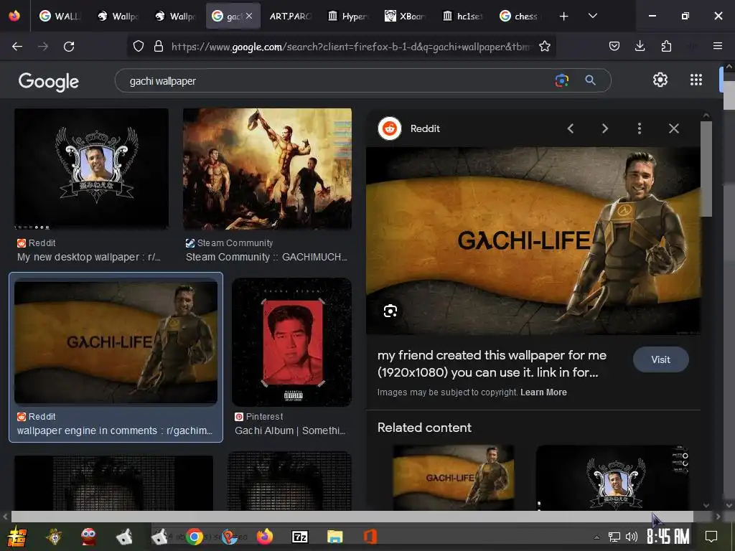View site security padlock info

pos(159,47)
